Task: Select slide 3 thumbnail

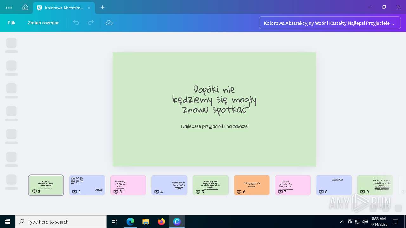Action: pos(128,185)
